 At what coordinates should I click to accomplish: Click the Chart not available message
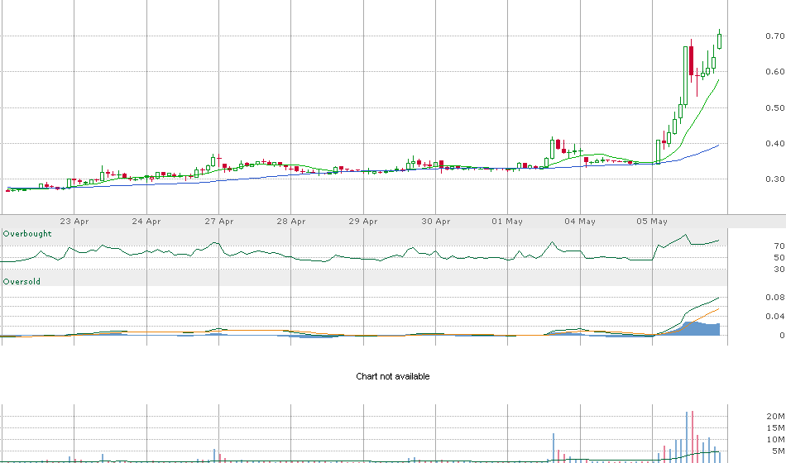click(392, 376)
